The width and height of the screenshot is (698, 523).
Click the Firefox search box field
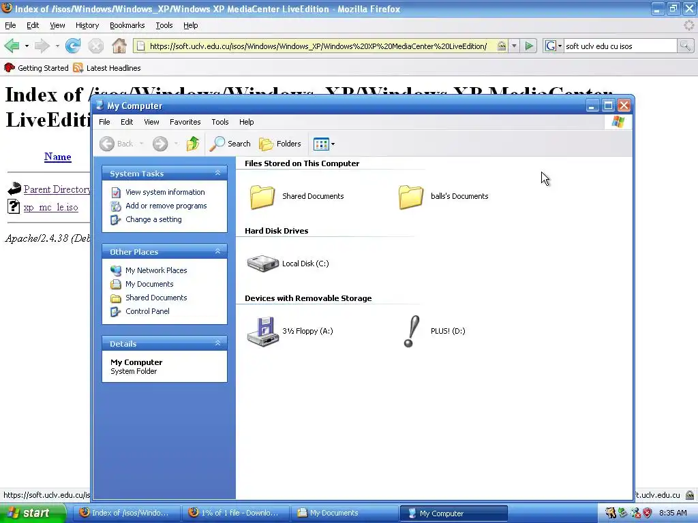[620, 46]
